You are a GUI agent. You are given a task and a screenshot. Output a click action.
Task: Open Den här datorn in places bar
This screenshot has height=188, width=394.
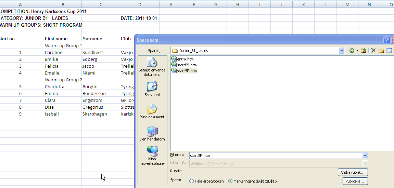coord(152,134)
